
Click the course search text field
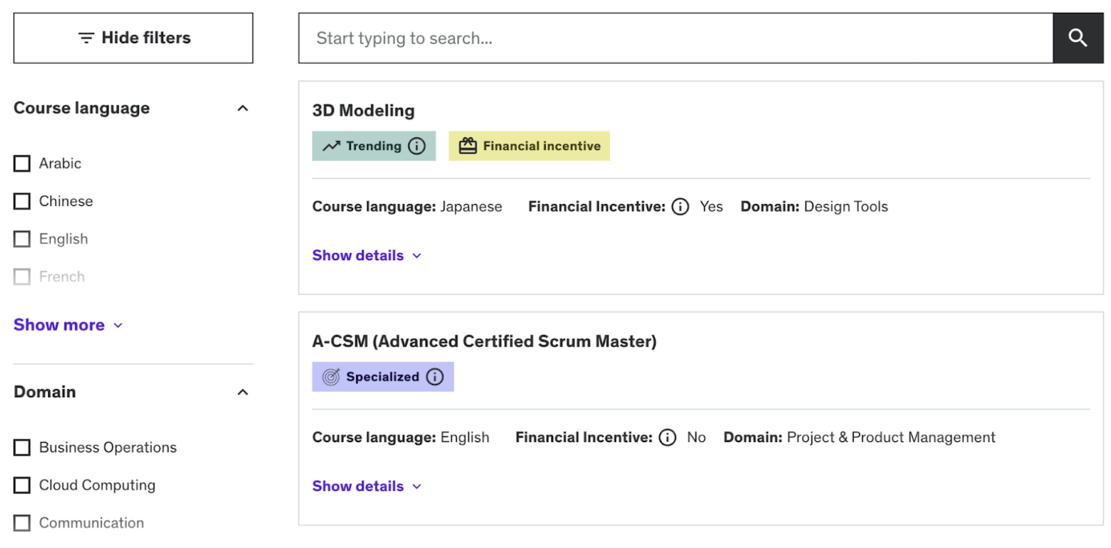675,38
